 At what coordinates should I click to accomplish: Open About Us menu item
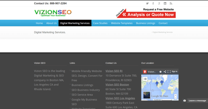click(51, 23)
